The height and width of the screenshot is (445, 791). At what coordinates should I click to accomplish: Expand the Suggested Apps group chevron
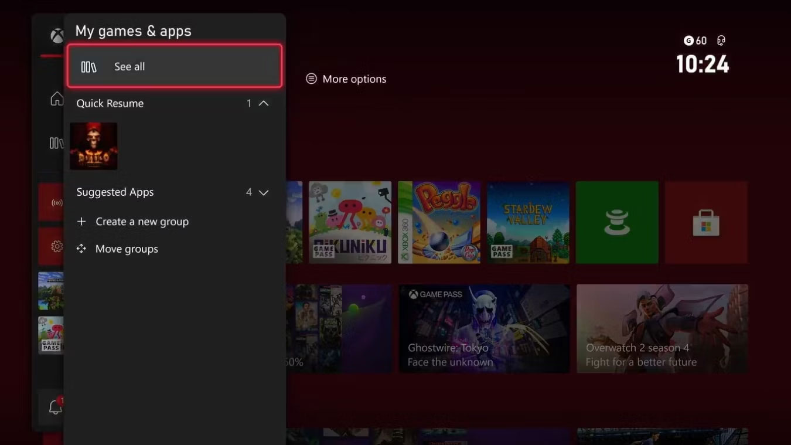click(x=264, y=192)
